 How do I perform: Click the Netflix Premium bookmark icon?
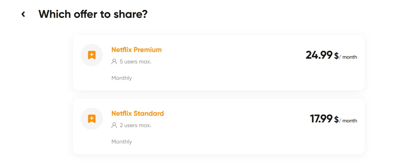click(92, 55)
